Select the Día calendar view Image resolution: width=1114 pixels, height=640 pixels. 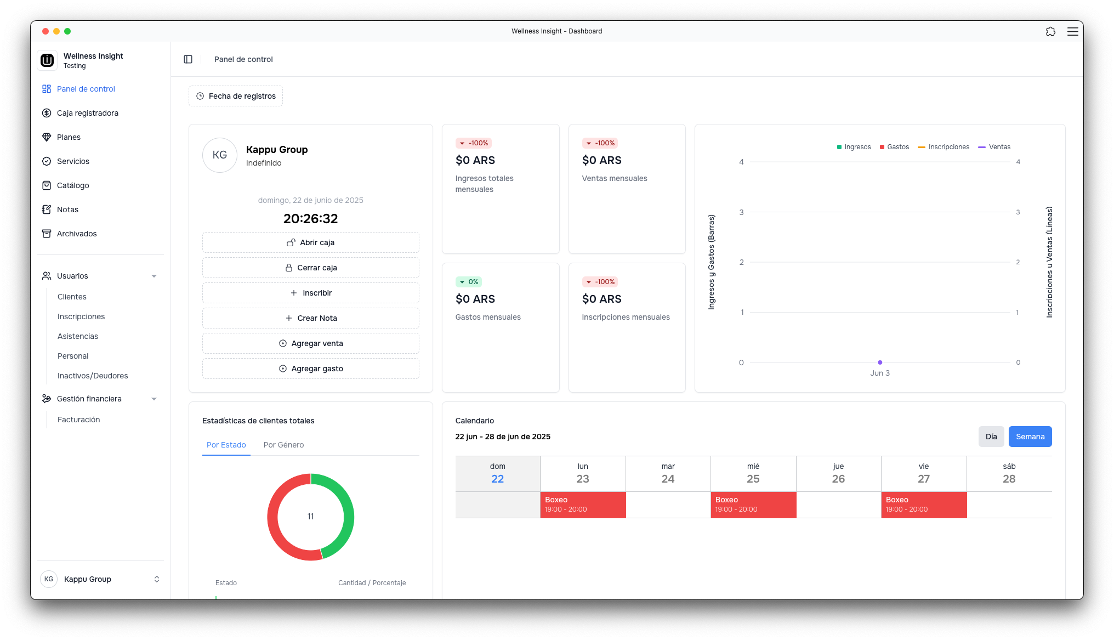coord(991,437)
